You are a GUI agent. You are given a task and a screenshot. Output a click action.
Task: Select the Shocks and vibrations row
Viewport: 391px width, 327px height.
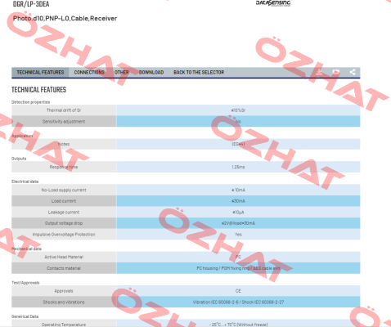[x=186, y=302]
